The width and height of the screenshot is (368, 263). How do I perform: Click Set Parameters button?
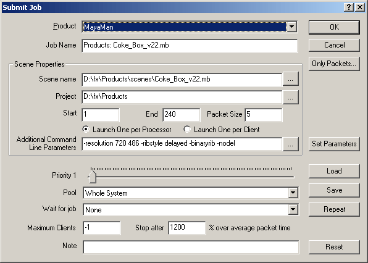(334, 144)
